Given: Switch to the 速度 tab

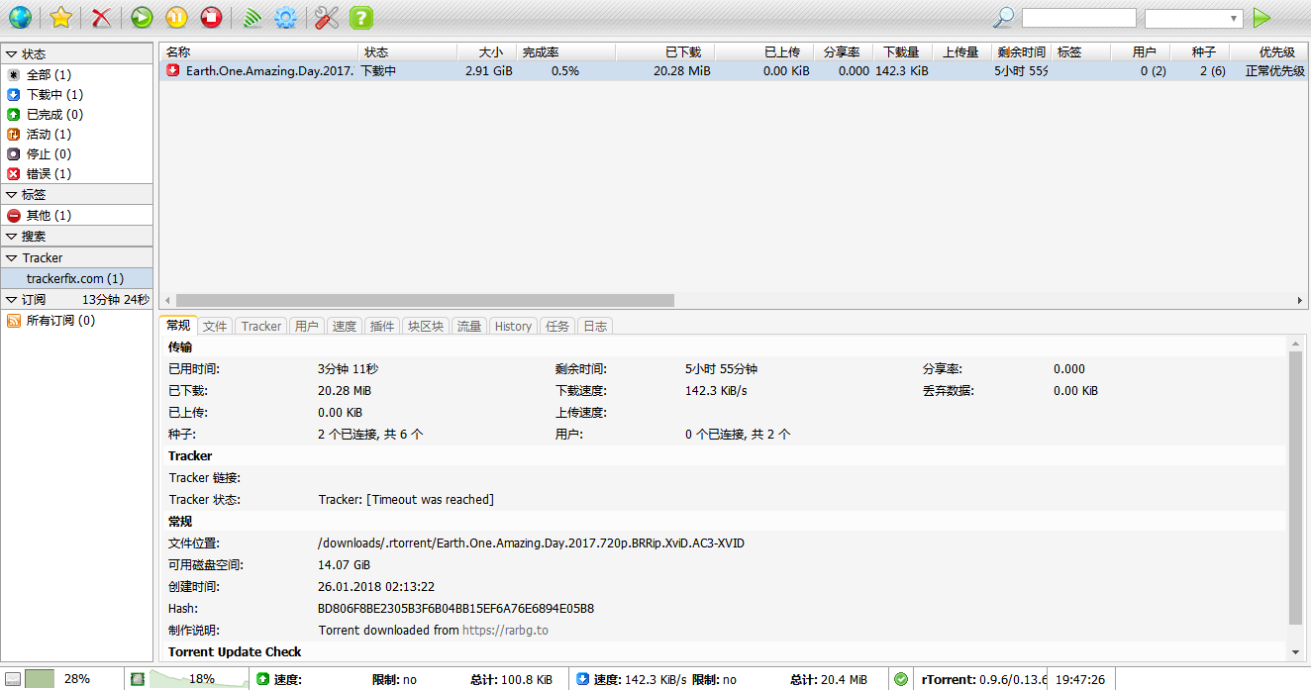Looking at the screenshot, I should point(345,326).
